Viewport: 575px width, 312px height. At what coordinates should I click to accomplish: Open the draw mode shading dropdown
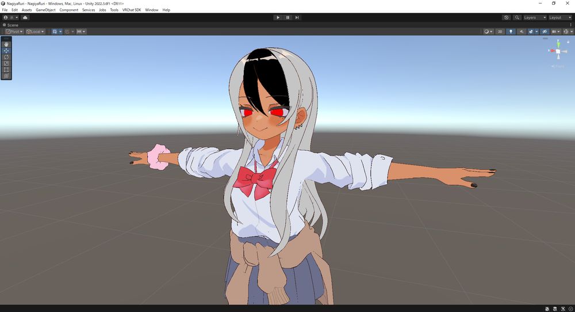[x=488, y=32]
